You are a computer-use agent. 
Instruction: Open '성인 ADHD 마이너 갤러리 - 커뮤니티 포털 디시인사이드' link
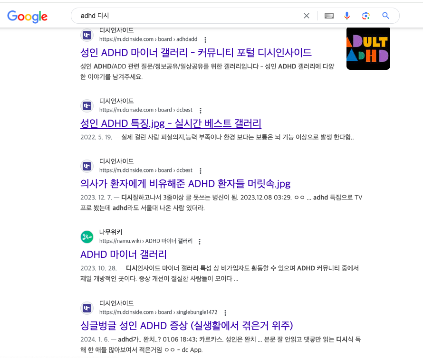pos(196,52)
